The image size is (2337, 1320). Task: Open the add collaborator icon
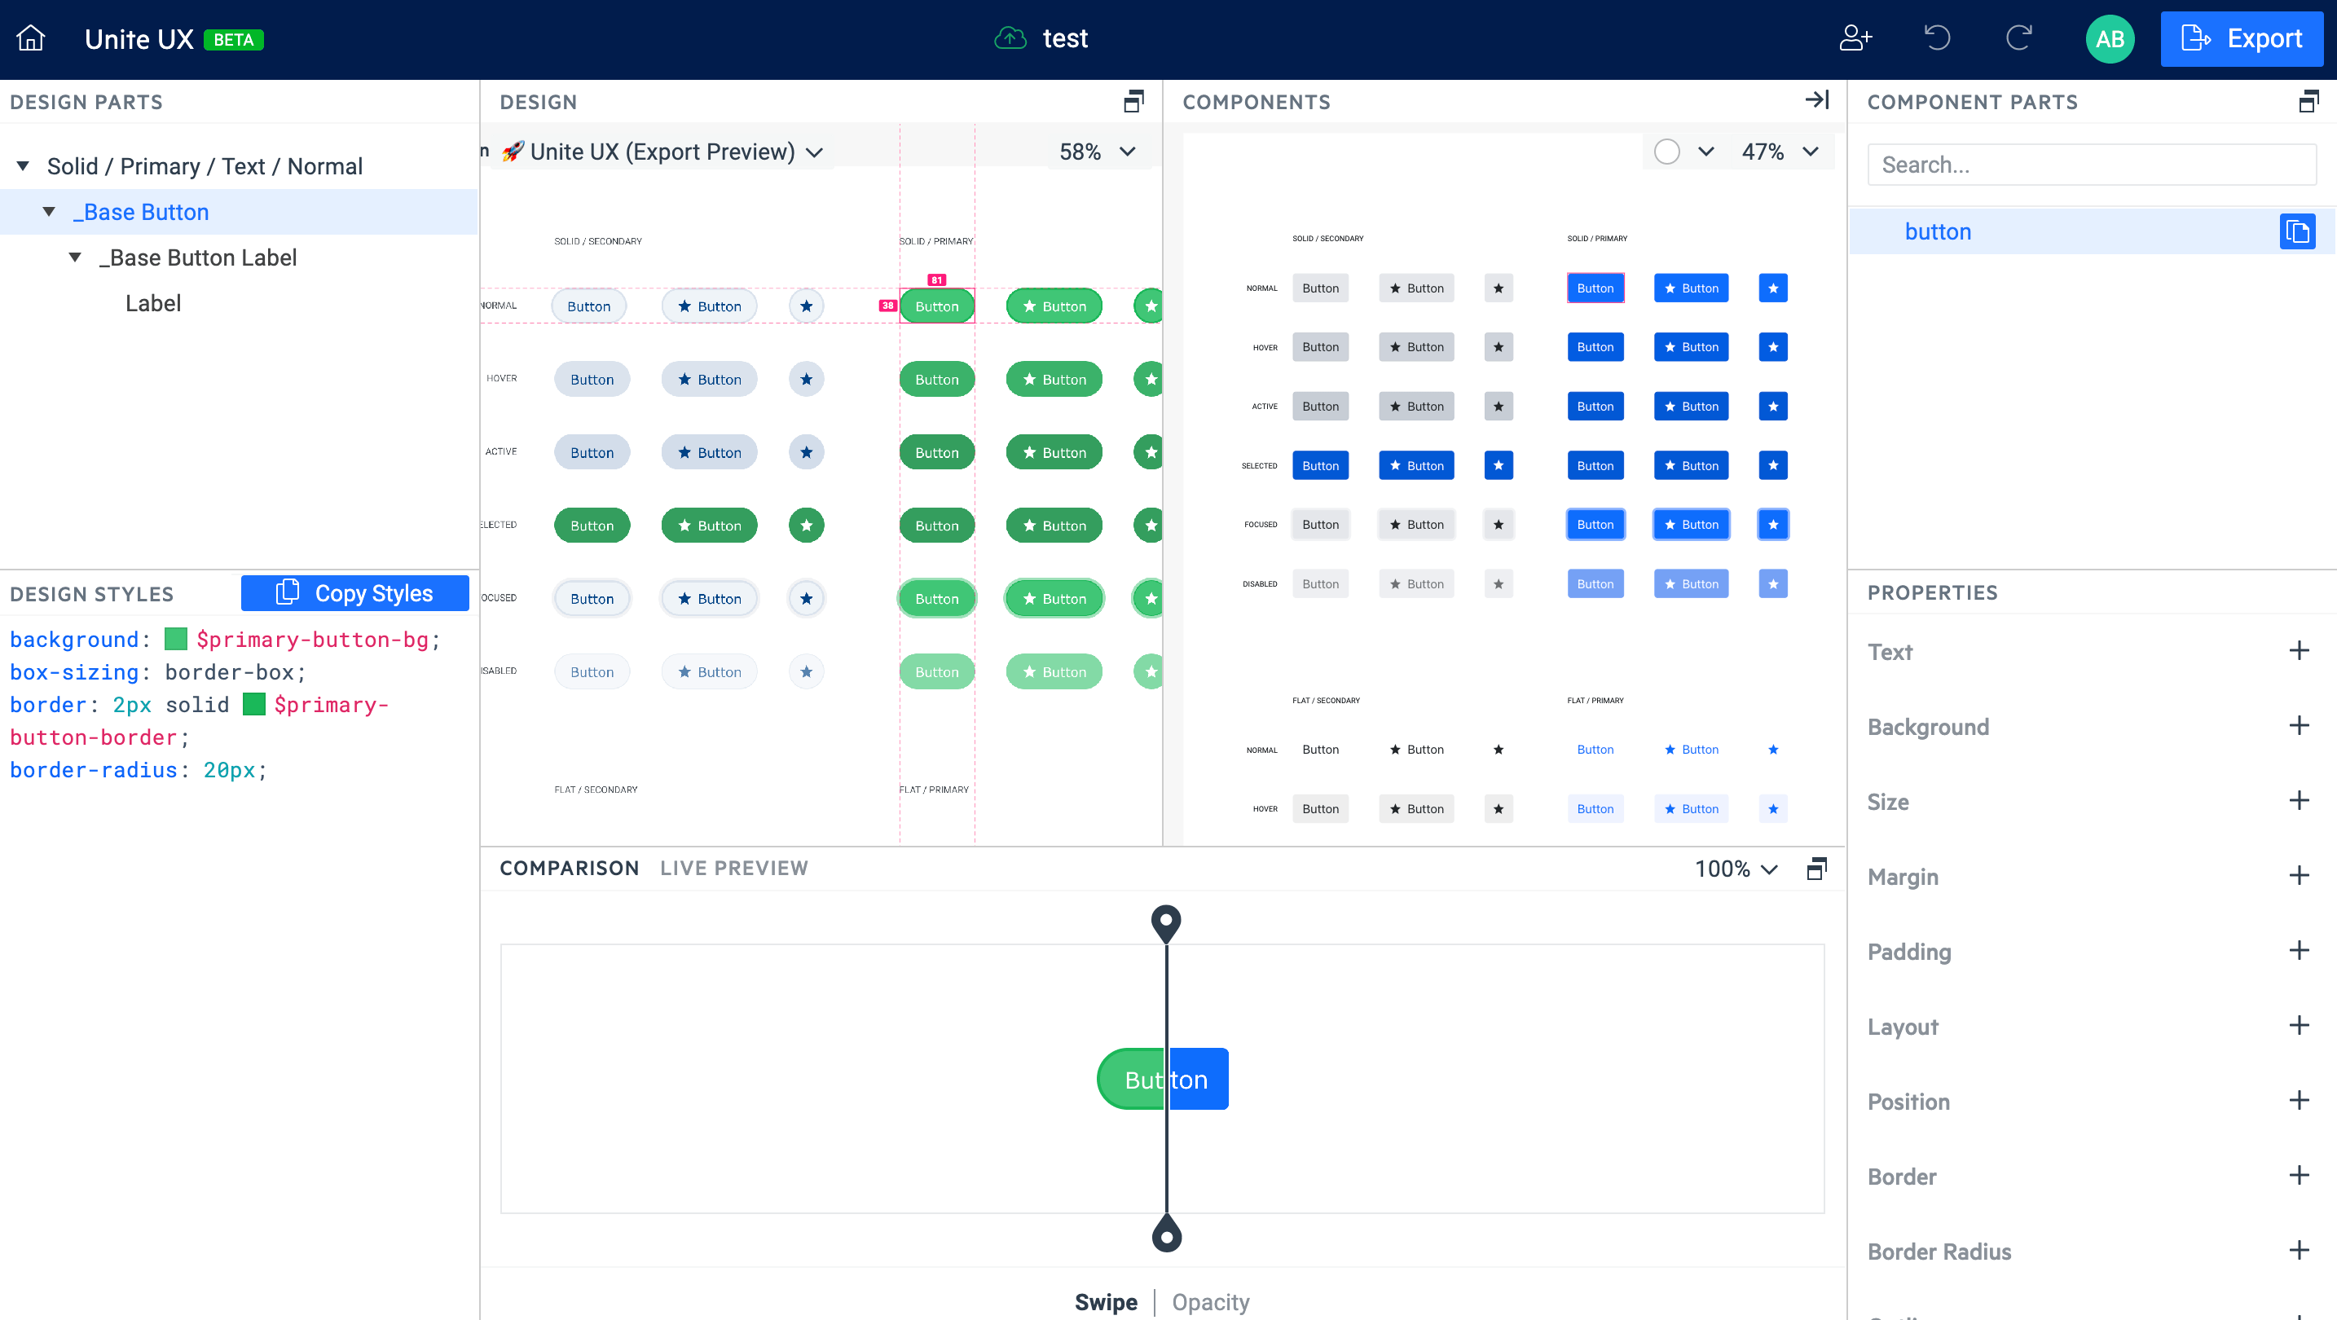[1855, 38]
